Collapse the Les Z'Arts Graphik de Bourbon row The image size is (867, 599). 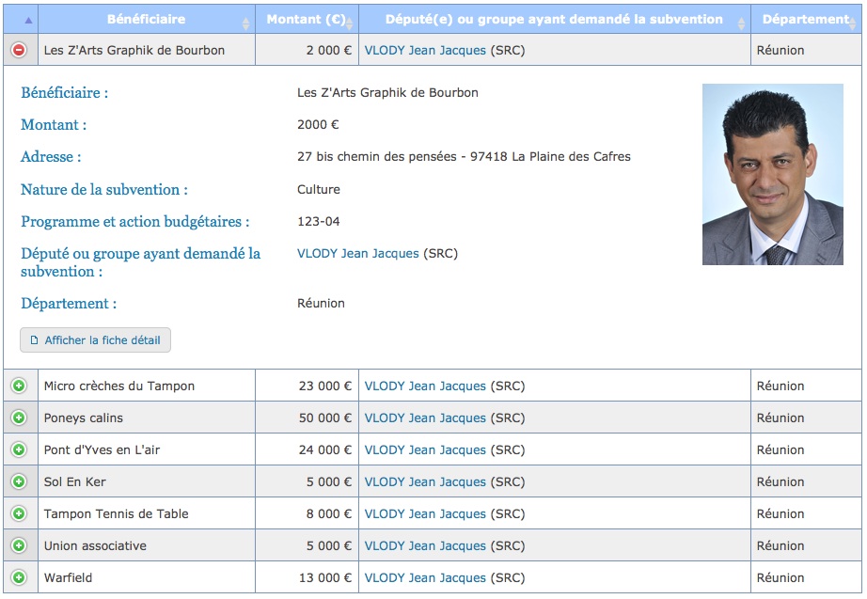[19, 51]
